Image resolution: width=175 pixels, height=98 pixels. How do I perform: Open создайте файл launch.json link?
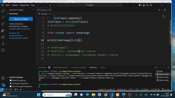[20, 29]
